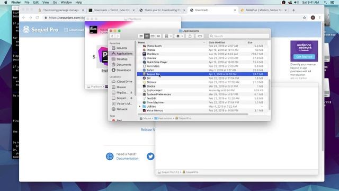Open the Finder action gear menu
Image resolution: width=339 pixels, height=191 pixels.
click(180, 36)
